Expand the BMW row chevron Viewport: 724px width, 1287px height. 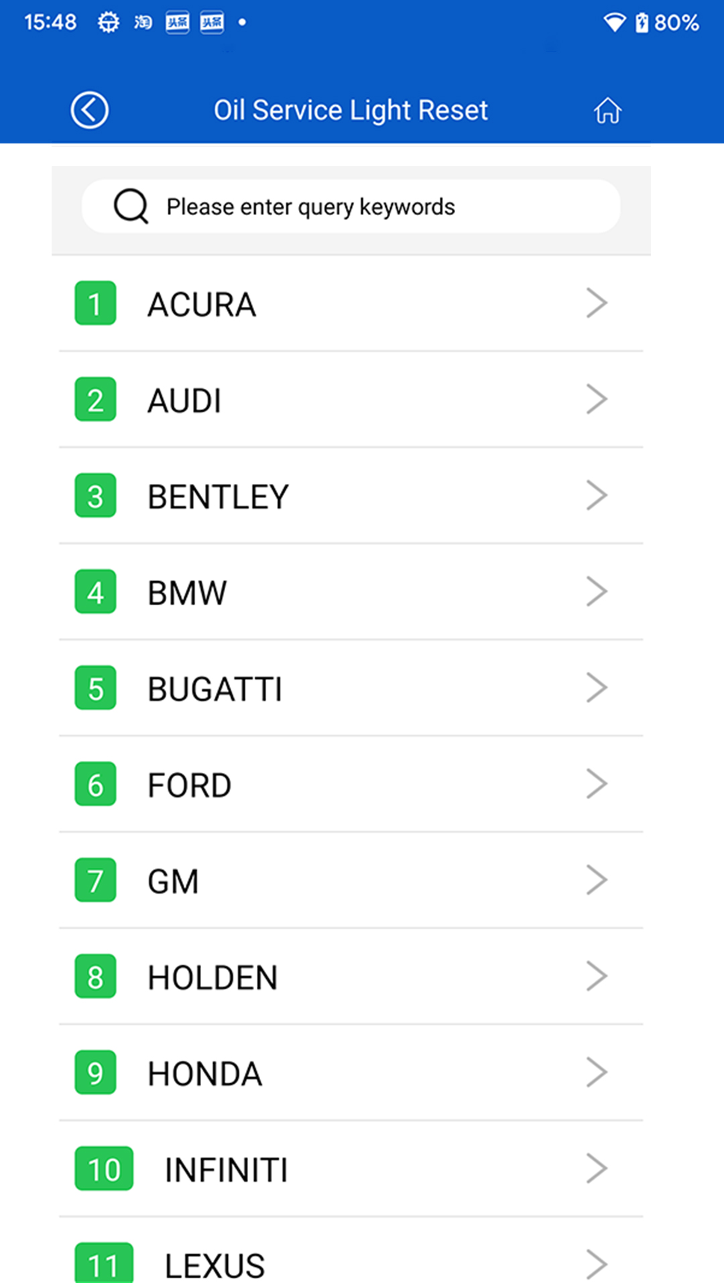[597, 592]
